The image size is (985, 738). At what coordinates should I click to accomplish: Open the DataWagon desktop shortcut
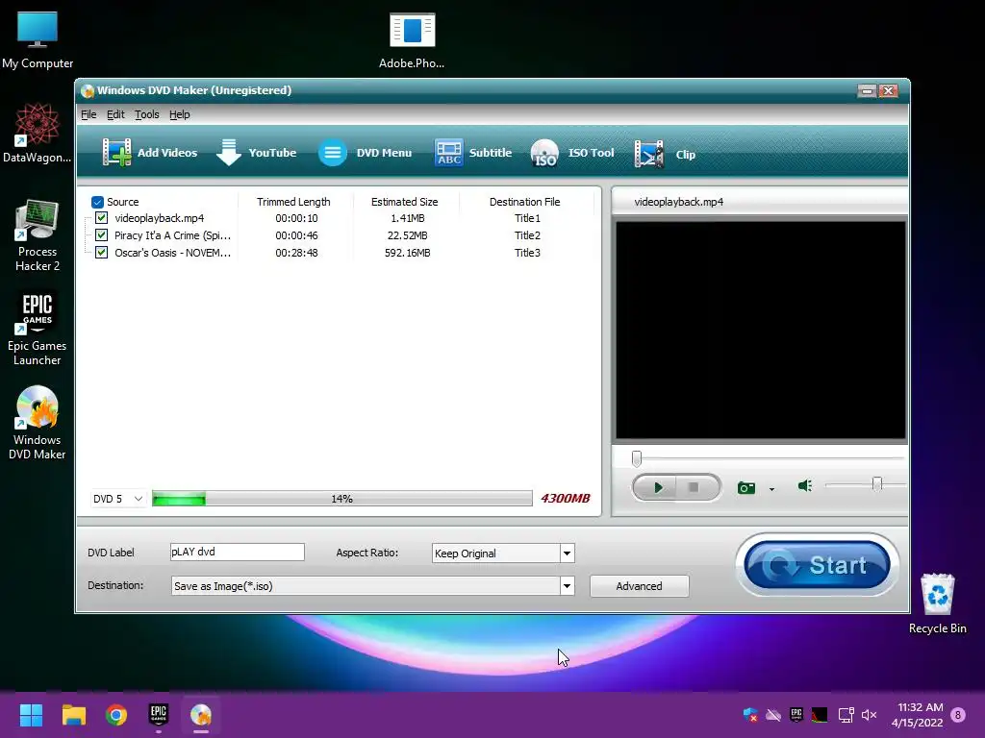click(38, 134)
